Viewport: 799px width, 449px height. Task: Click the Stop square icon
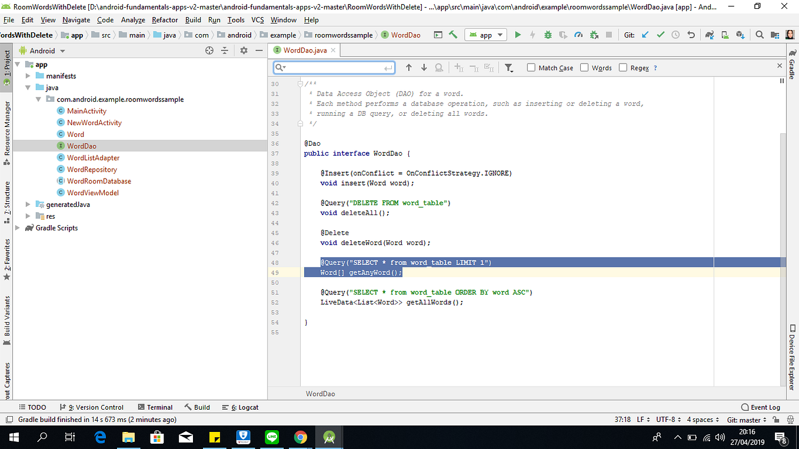pyautogui.click(x=609, y=35)
